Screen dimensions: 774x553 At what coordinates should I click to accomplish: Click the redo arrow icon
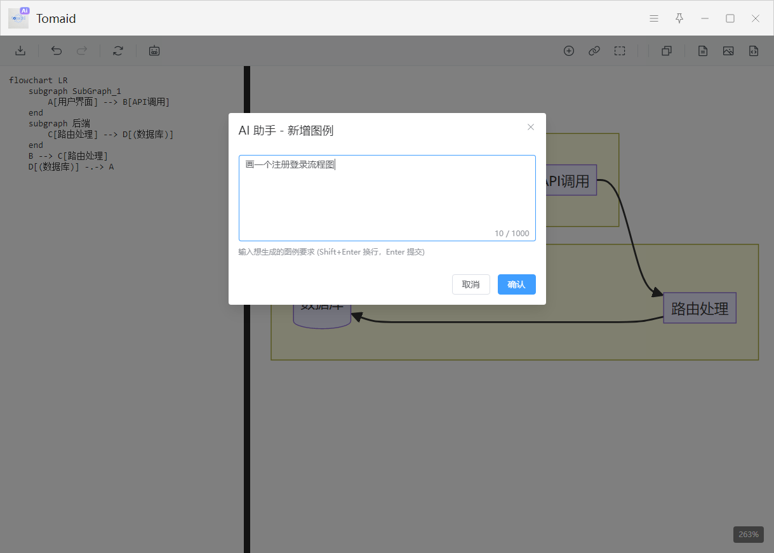pyautogui.click(x=82, y=51)
